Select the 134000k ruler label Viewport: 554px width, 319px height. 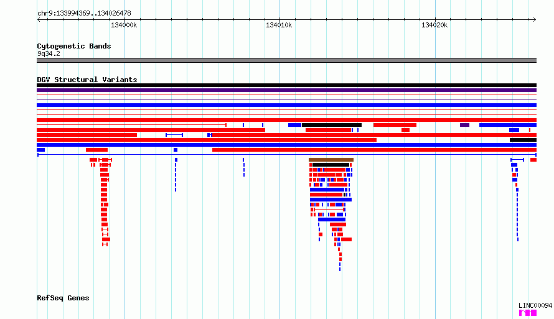(x=124, y=25)
